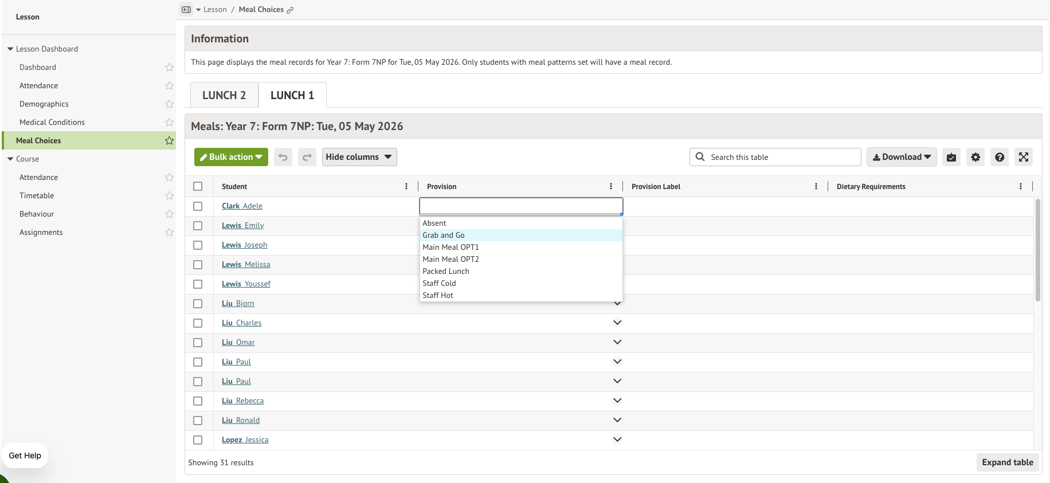The image size is (1050, 483).
Task: Choose Grab and Go option
Action: click(x=521, y=235)
